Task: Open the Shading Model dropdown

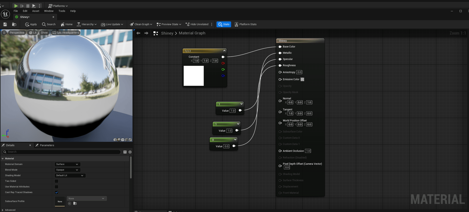Action: [x=70, y=175]
